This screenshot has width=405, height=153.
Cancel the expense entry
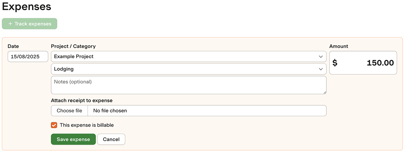point(111,139)
